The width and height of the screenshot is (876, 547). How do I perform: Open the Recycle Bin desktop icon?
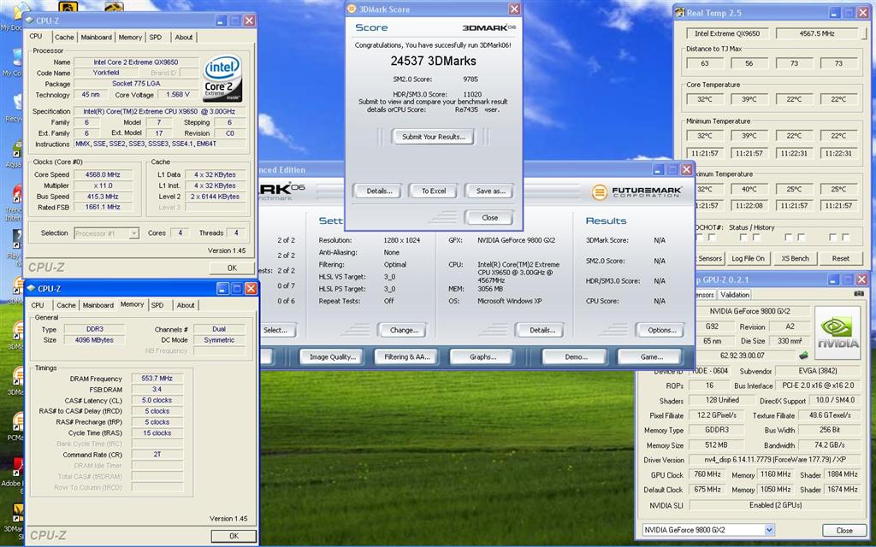(14, 106)
